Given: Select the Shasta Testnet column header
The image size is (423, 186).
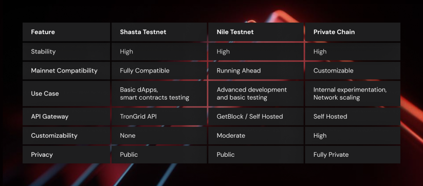Looking at the screenshot, I should point(159,32).
